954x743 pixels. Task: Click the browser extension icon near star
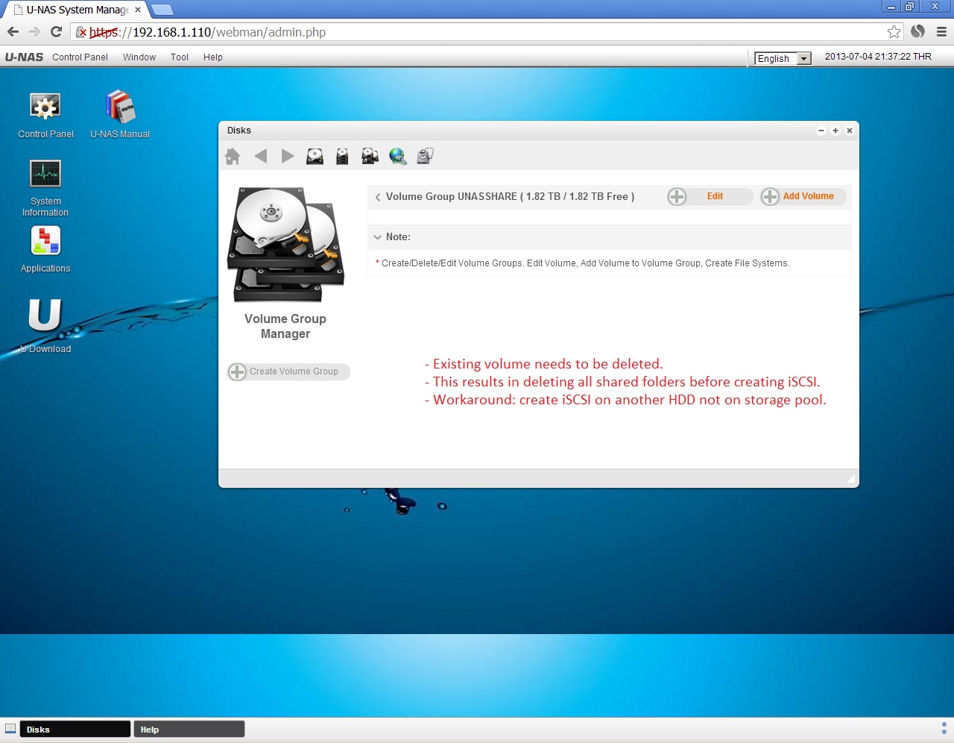918,31
